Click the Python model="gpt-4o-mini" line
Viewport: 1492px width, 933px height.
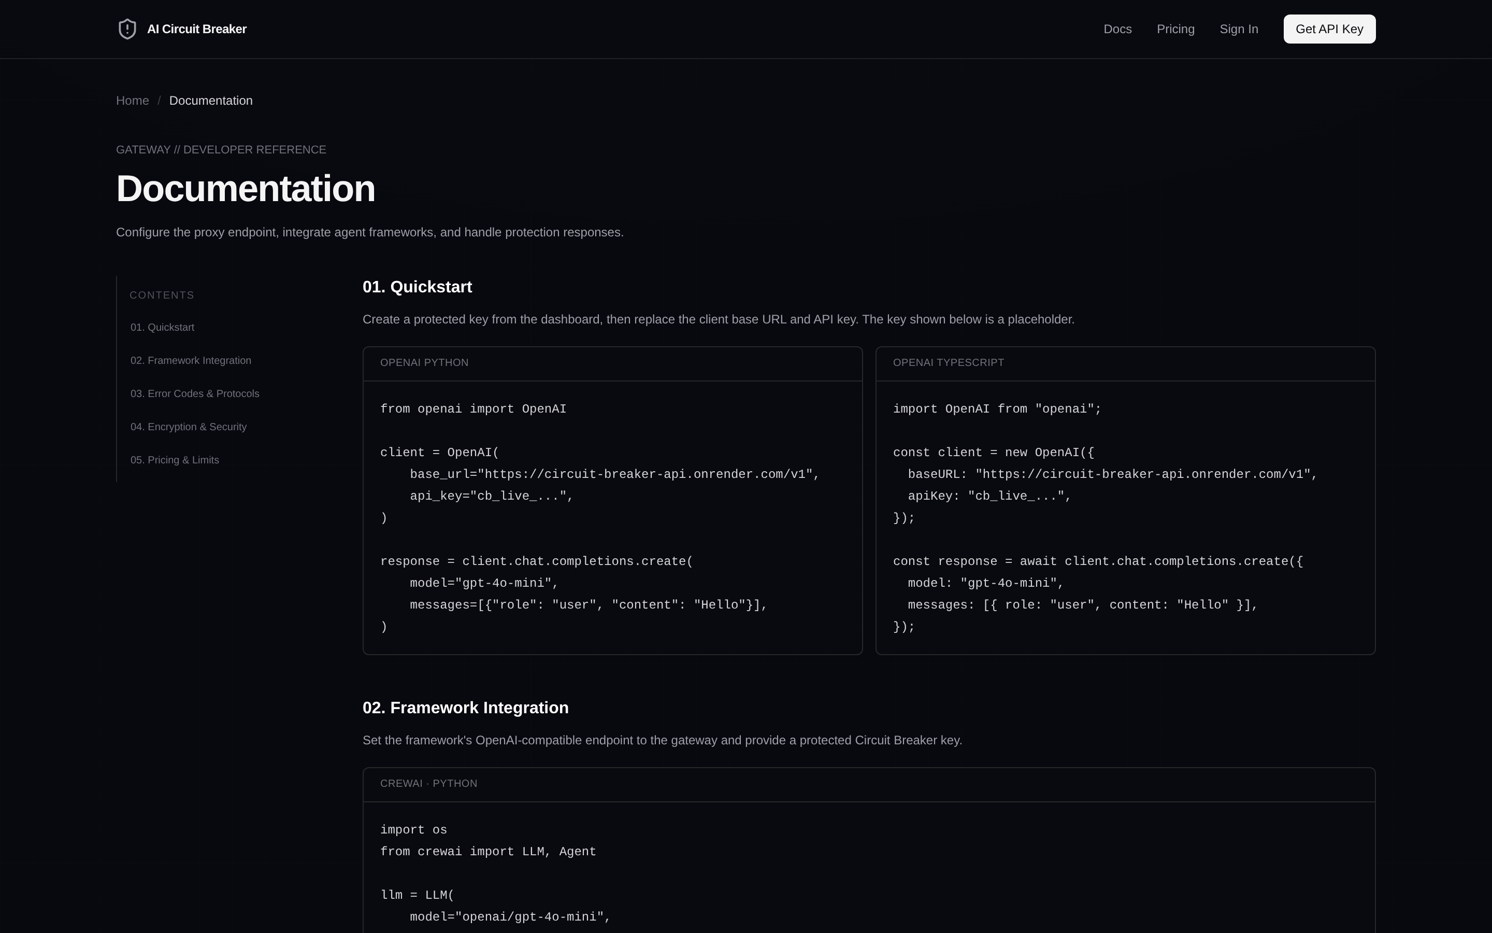click(x=484, y=583)
